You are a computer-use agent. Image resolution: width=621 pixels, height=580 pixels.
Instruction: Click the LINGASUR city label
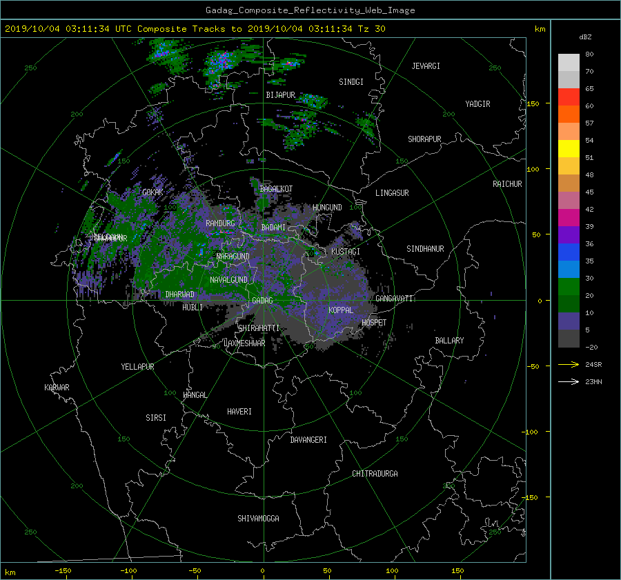[392, 193]
